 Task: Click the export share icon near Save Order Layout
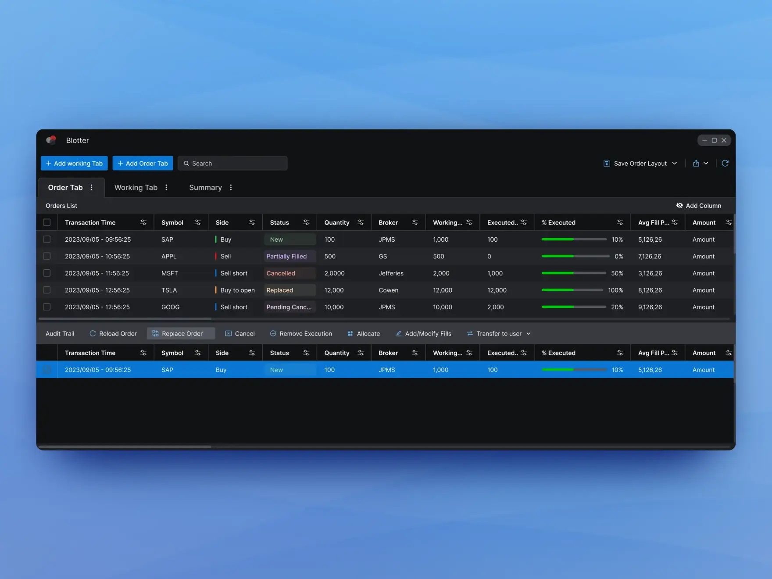pos(697,163)
